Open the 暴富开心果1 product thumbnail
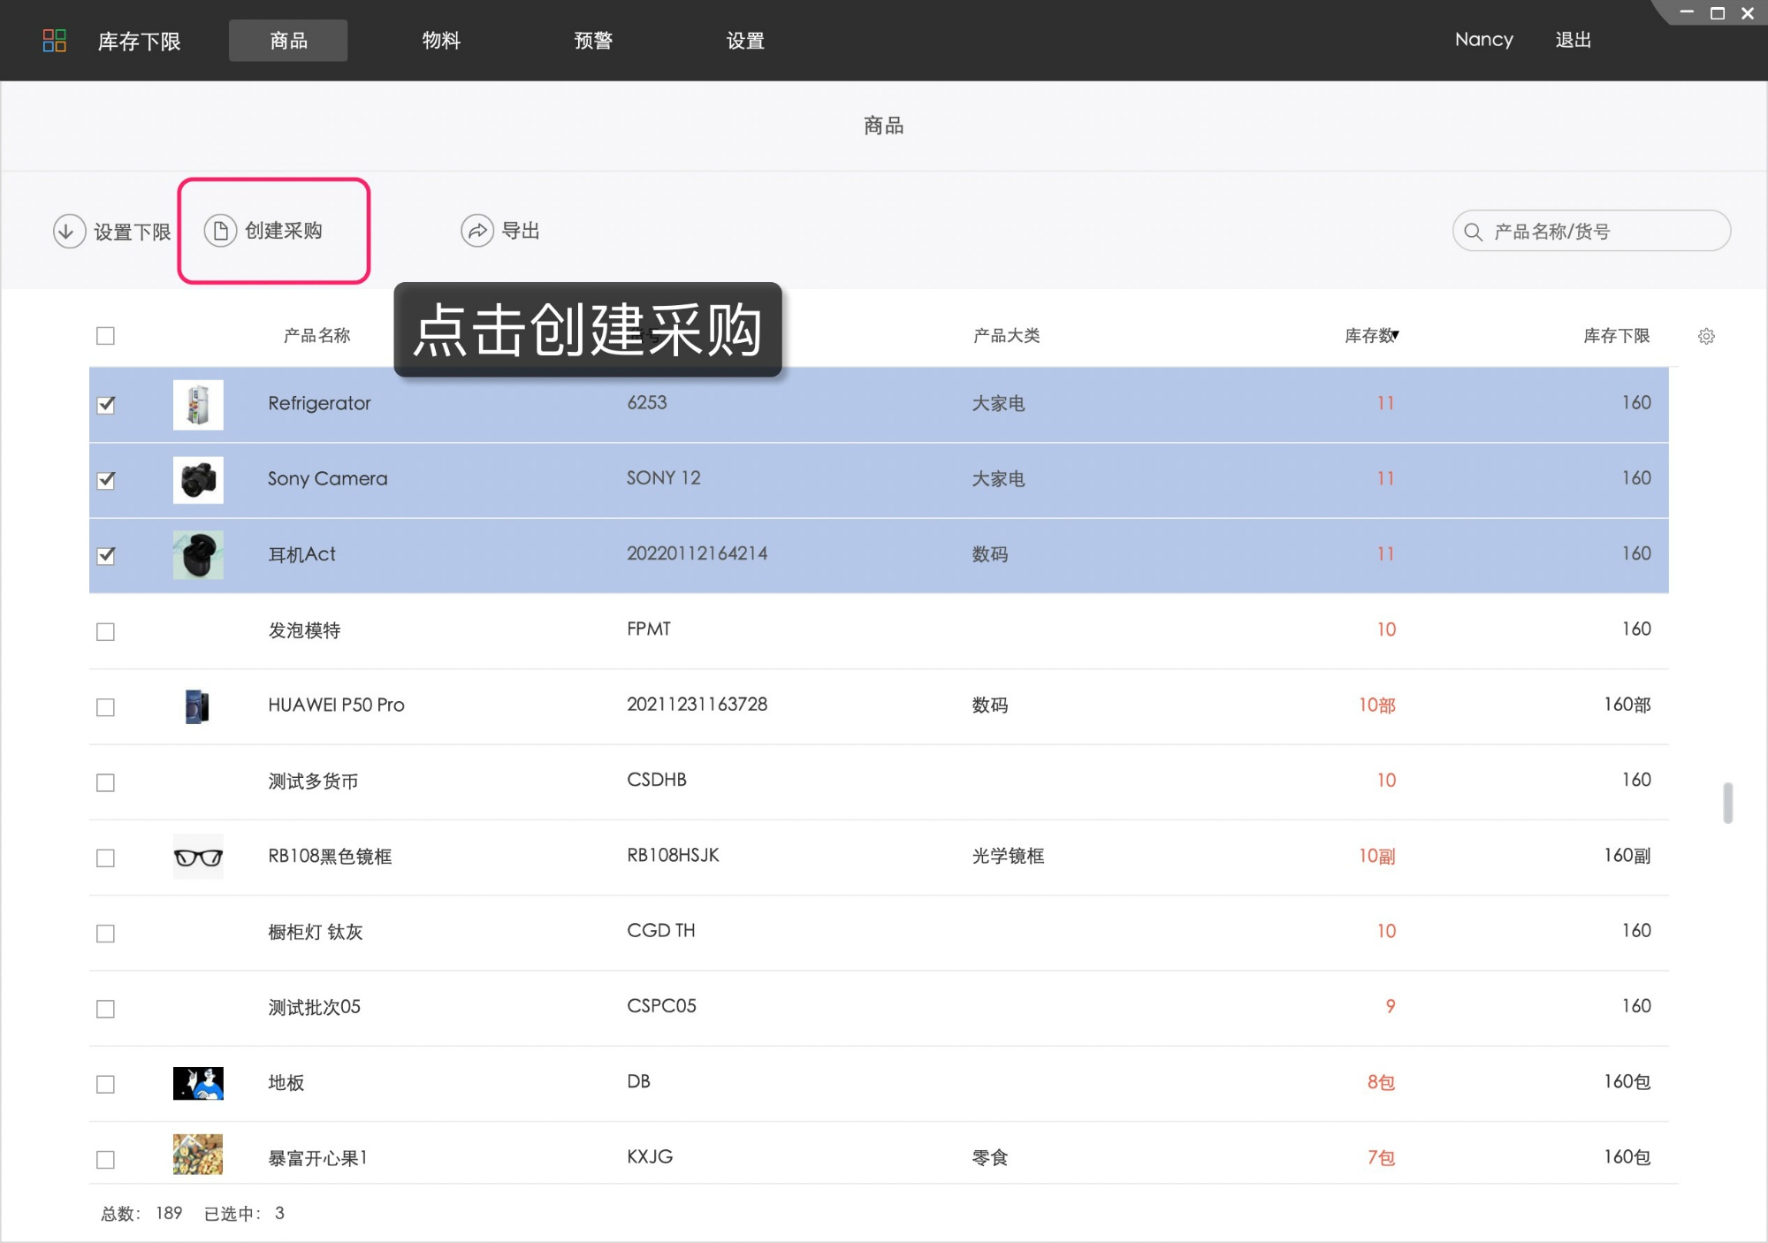Screen dimensions: 1768x1243 coord(198,1155)
